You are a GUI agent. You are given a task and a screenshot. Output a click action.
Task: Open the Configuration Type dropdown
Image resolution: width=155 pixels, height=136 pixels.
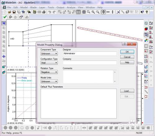pyautogui.click(x=49, y=63)
